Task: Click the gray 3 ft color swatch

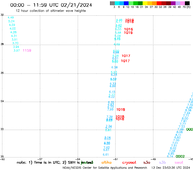Action: [x=112, y=3]
